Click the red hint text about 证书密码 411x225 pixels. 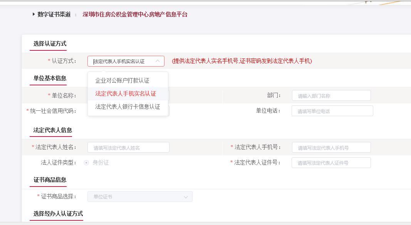point(242,61)
